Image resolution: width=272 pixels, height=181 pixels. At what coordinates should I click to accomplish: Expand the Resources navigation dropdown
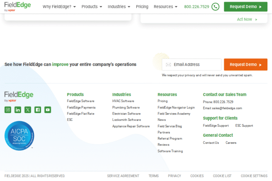point(165,7)
